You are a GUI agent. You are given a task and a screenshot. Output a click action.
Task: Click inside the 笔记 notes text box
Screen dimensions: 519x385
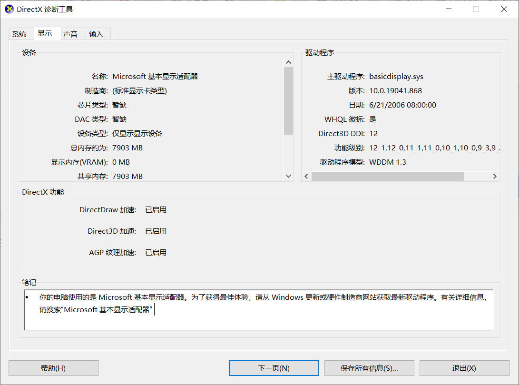click(x=258, y=310)
